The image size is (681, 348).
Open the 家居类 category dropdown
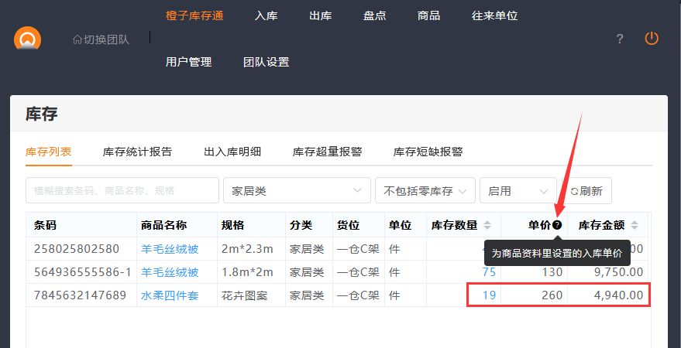pyautogui.click(x=296, y=190)
